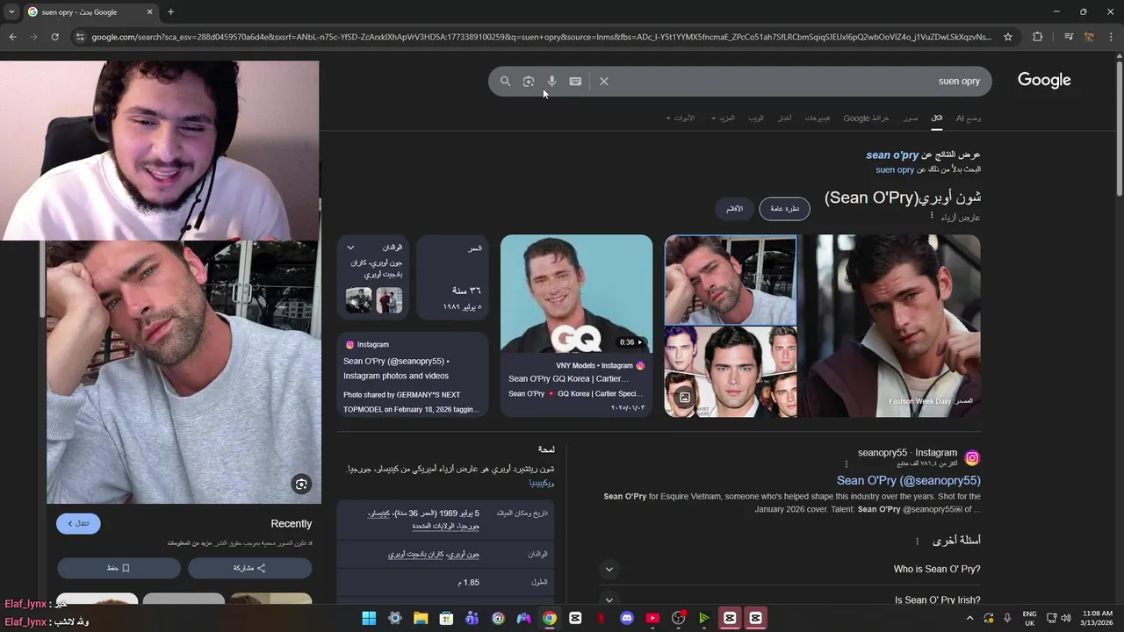Open Discord from the taskbar
The height and width of the screenshot is (632, 1124).
coord(626,618)
